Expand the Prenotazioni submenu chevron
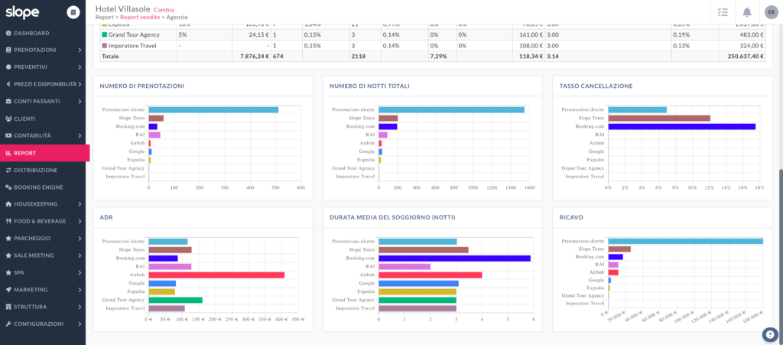 pyautogui.click(x=80, y=50)
